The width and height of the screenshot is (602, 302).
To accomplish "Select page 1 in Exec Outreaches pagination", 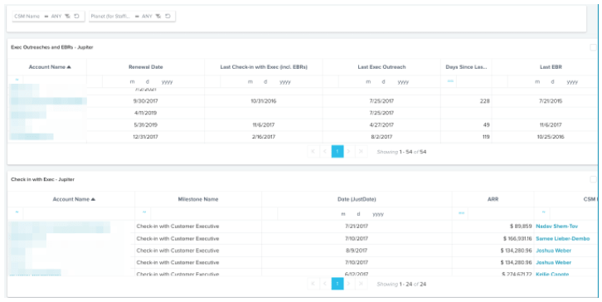I will coord(337,152).
